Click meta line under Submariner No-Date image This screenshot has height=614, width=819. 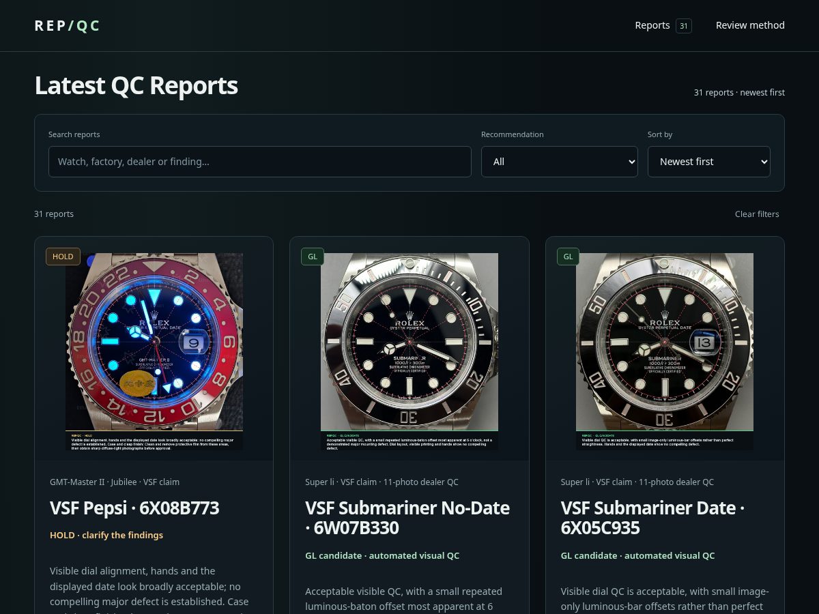pos(382,482)
